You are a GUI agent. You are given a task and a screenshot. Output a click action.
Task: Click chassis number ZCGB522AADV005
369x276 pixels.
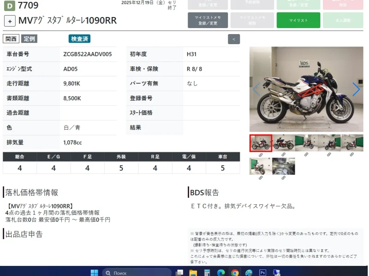pyautogui.click(x=88, y=54)
